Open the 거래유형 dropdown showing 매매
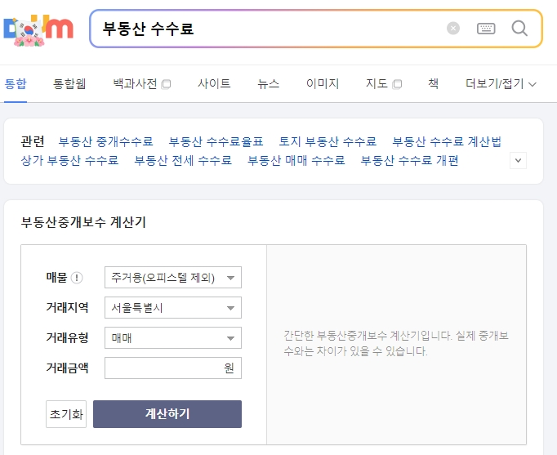 tap(173, 338)
